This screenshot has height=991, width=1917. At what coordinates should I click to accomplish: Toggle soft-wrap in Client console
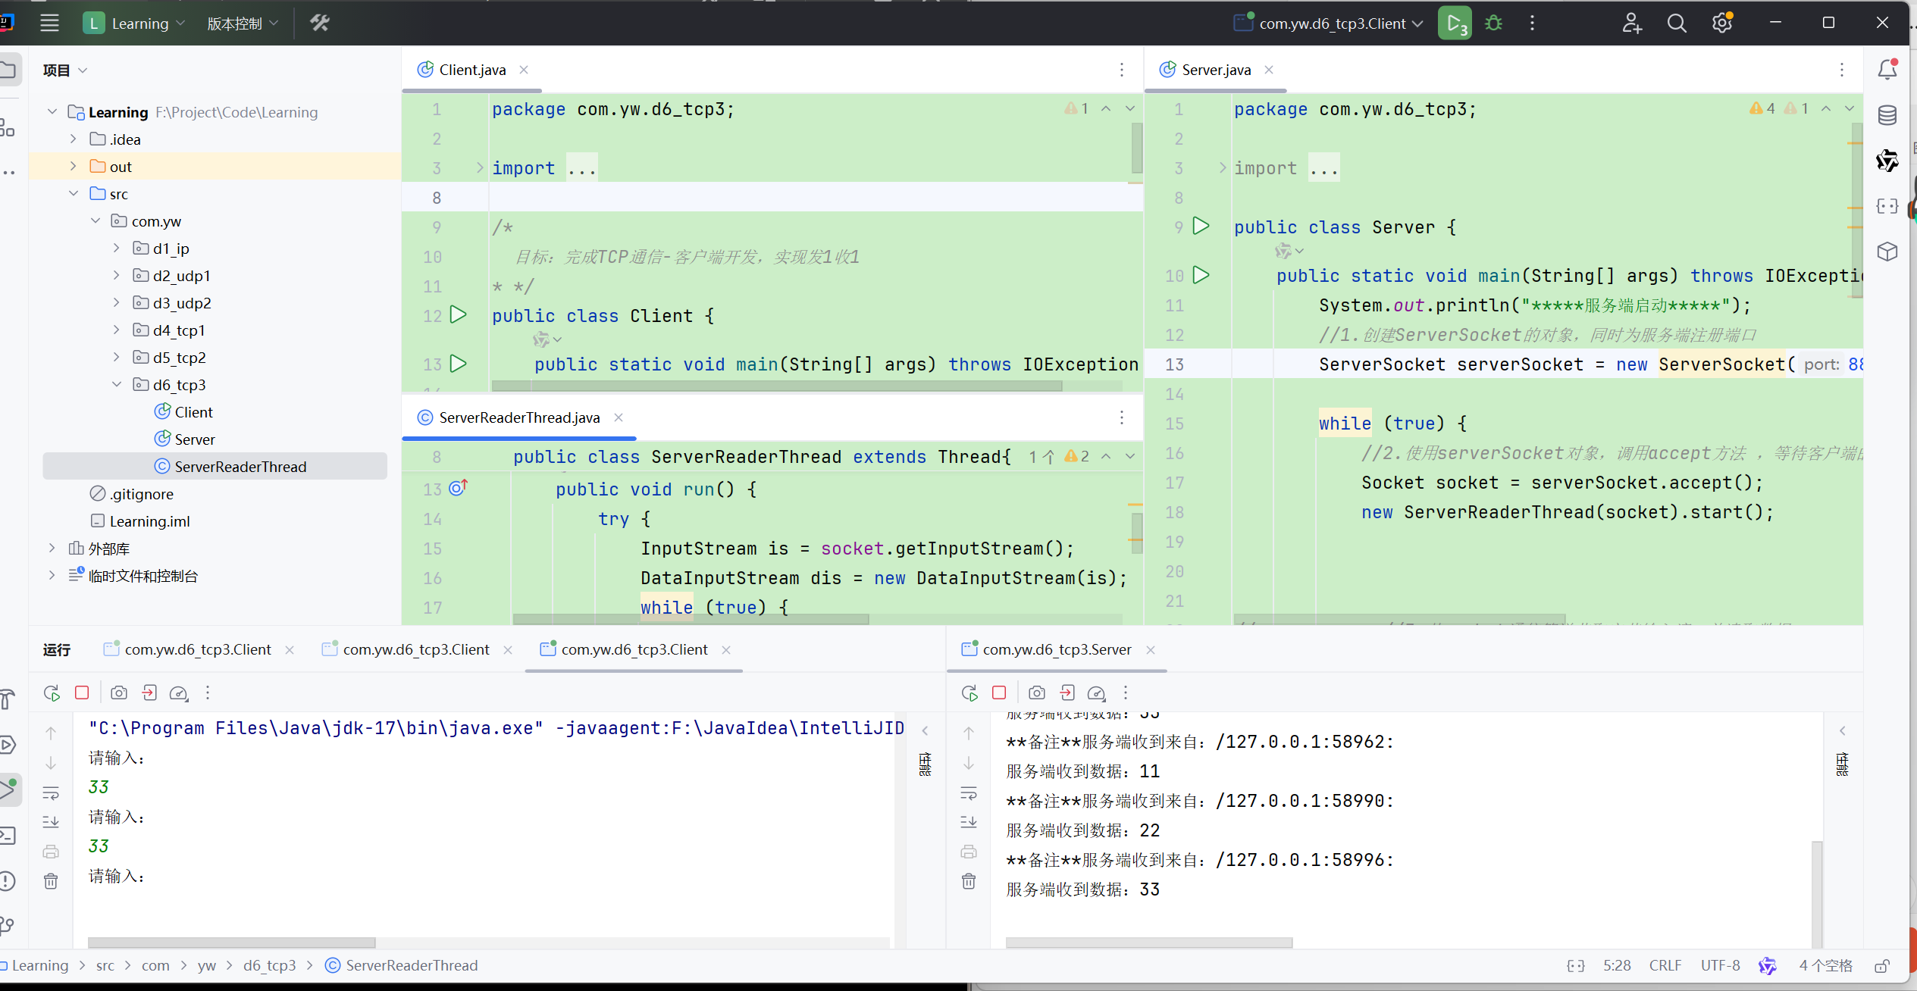click(51, 792)
